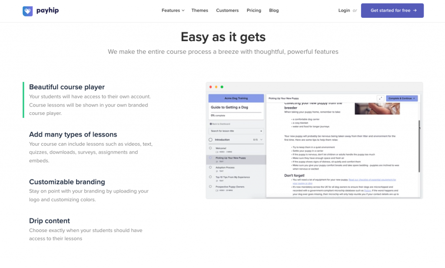Click the video icon under Prospective Puppy Owners

(x=217, y=190)
